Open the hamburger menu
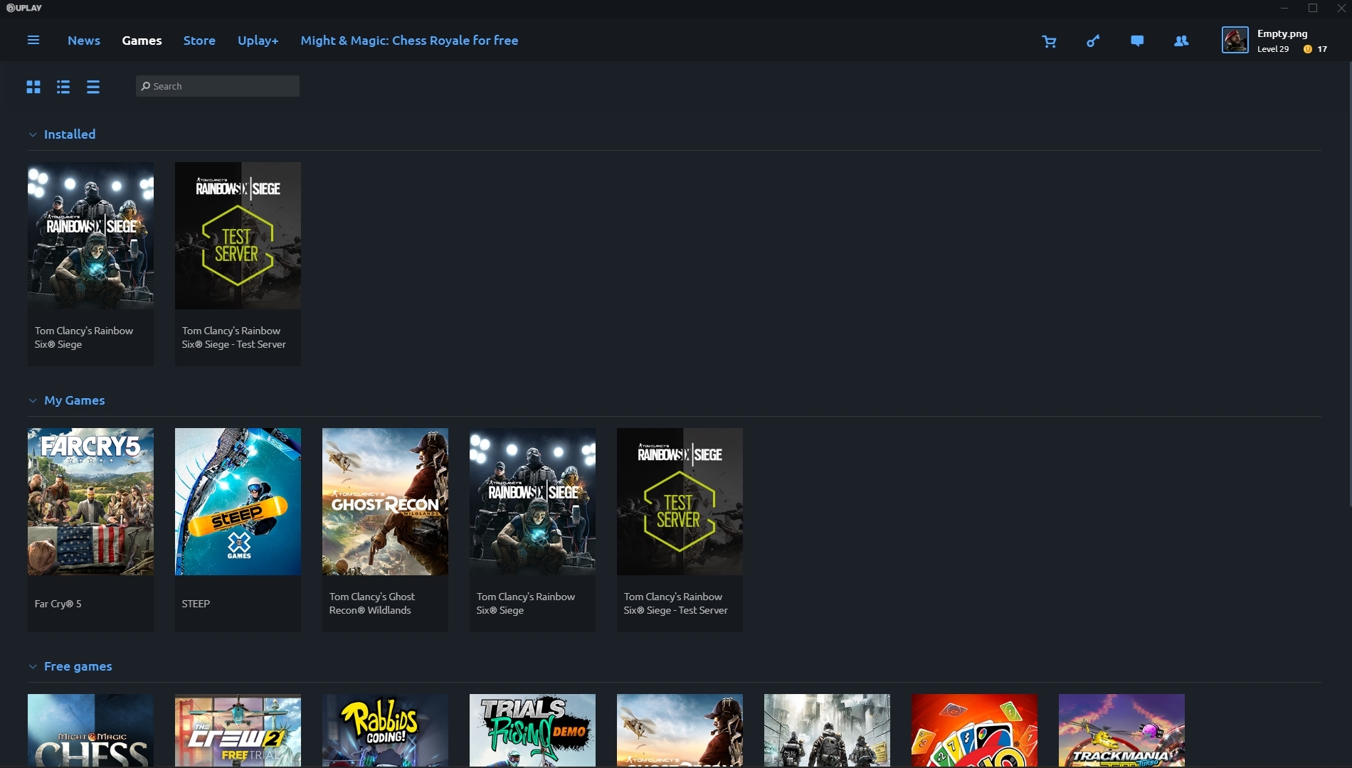 click(x=33, y=41)
